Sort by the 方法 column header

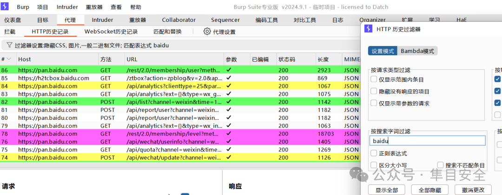coord(112,59)
